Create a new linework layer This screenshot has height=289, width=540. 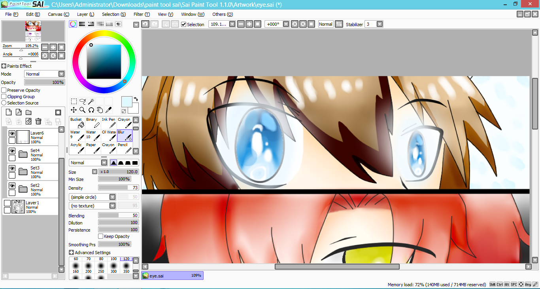pos(19,112)
